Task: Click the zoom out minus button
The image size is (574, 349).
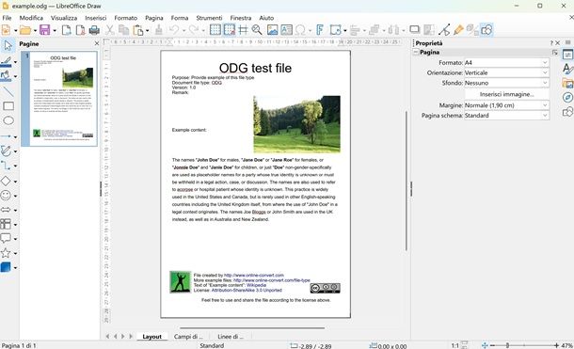Action: [492, 345]
